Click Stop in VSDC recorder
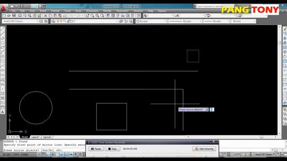The height and width of the screenshot is (161, 287). click(x=113, y=149)
